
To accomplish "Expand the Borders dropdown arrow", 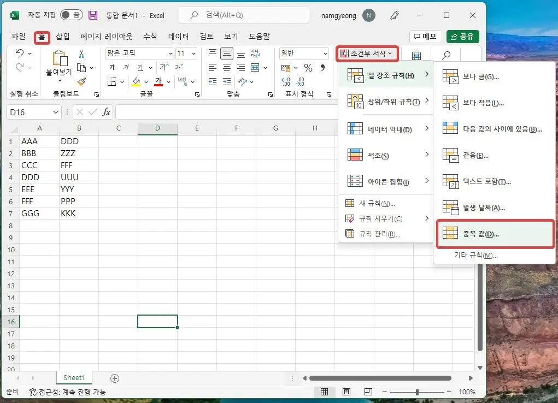I will (122, 81).
